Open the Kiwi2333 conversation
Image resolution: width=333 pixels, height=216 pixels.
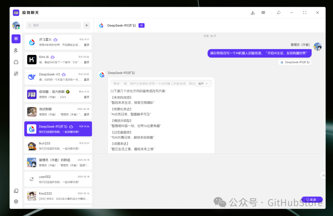pos(58,196)
